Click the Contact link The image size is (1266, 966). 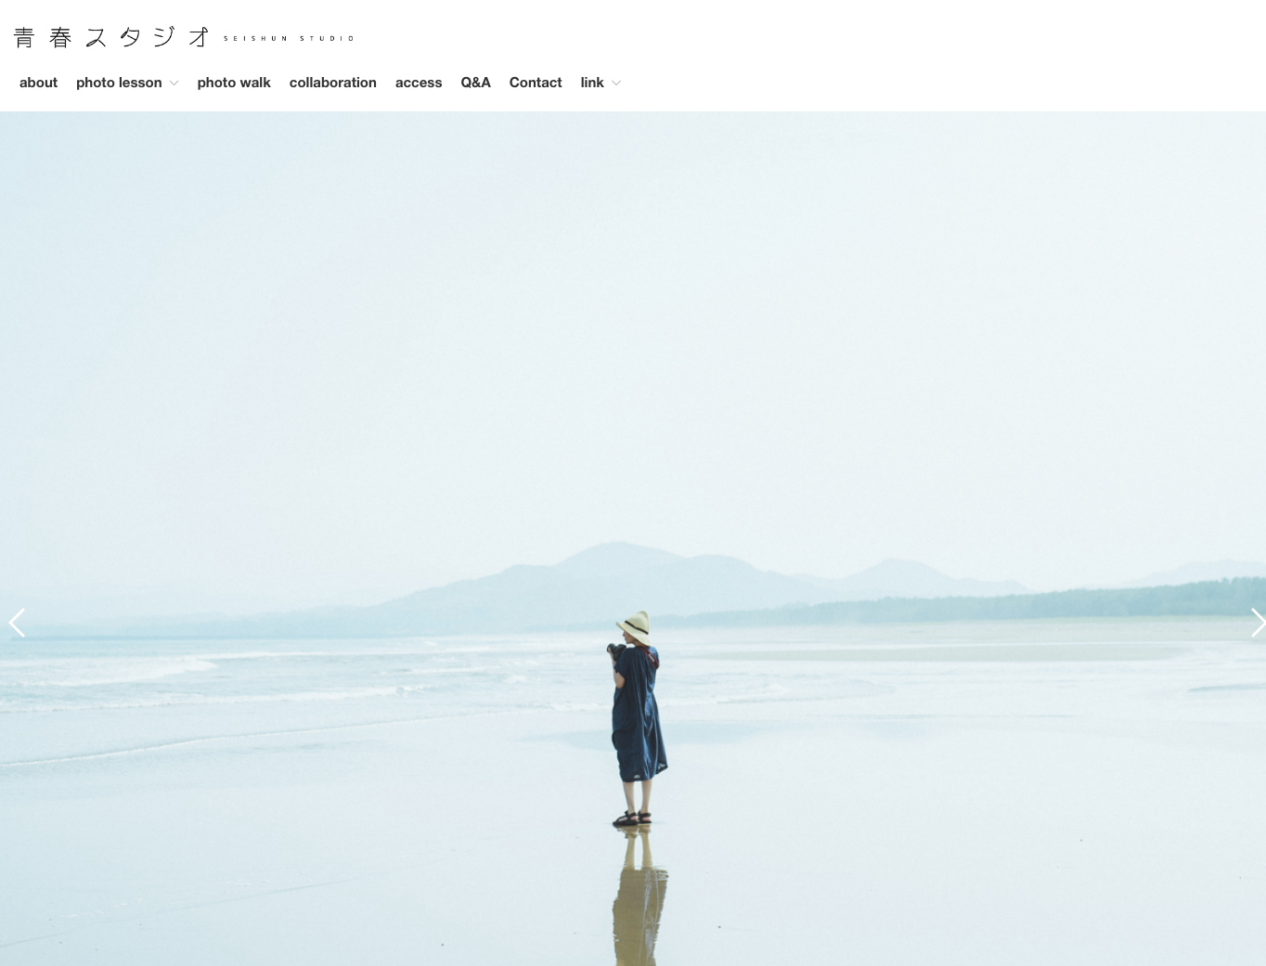(536, 83)
